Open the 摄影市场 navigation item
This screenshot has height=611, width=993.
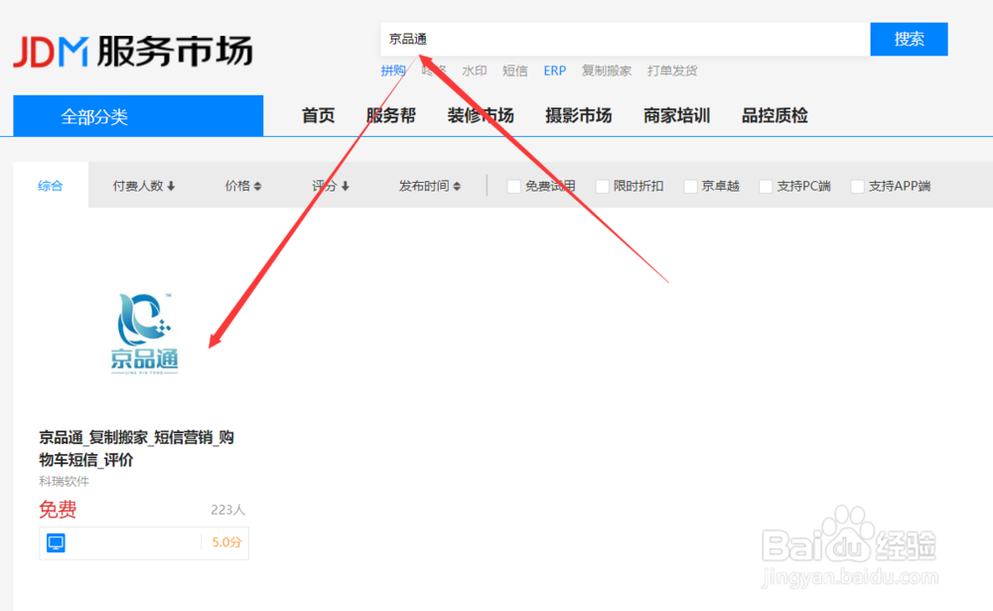point(578,115)
